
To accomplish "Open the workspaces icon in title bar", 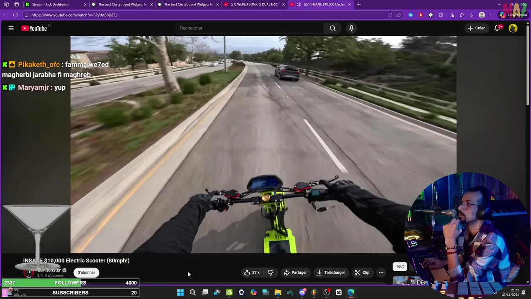I will (x=6, y=5).
